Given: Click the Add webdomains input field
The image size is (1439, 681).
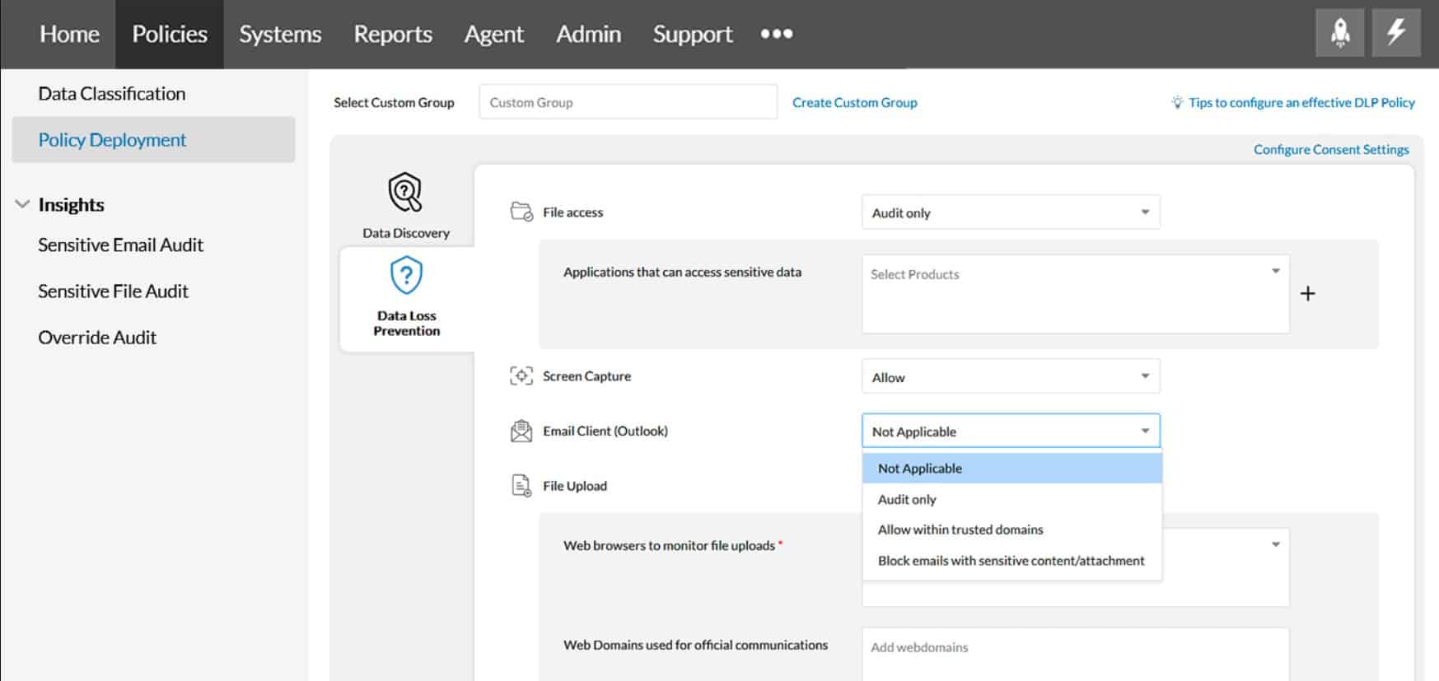Looking at the screenshot, I should (1075, 655).
